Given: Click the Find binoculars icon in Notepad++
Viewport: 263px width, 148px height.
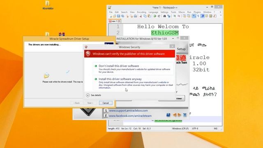Looking at the screenshot, I should pos(164,16).
